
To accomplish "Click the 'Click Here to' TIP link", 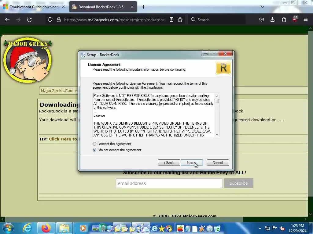I will pos(63,139).
